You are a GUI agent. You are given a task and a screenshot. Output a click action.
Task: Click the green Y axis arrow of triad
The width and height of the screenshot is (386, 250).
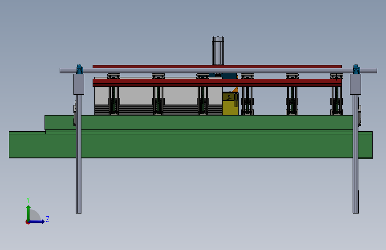click(x=28, y=213)
